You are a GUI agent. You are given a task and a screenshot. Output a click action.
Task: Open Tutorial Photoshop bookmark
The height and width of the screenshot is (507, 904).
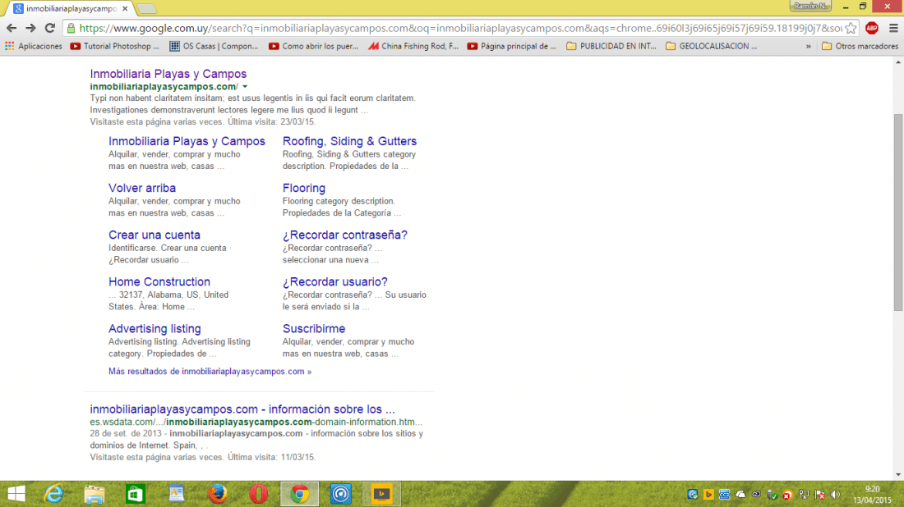(115, 46)
